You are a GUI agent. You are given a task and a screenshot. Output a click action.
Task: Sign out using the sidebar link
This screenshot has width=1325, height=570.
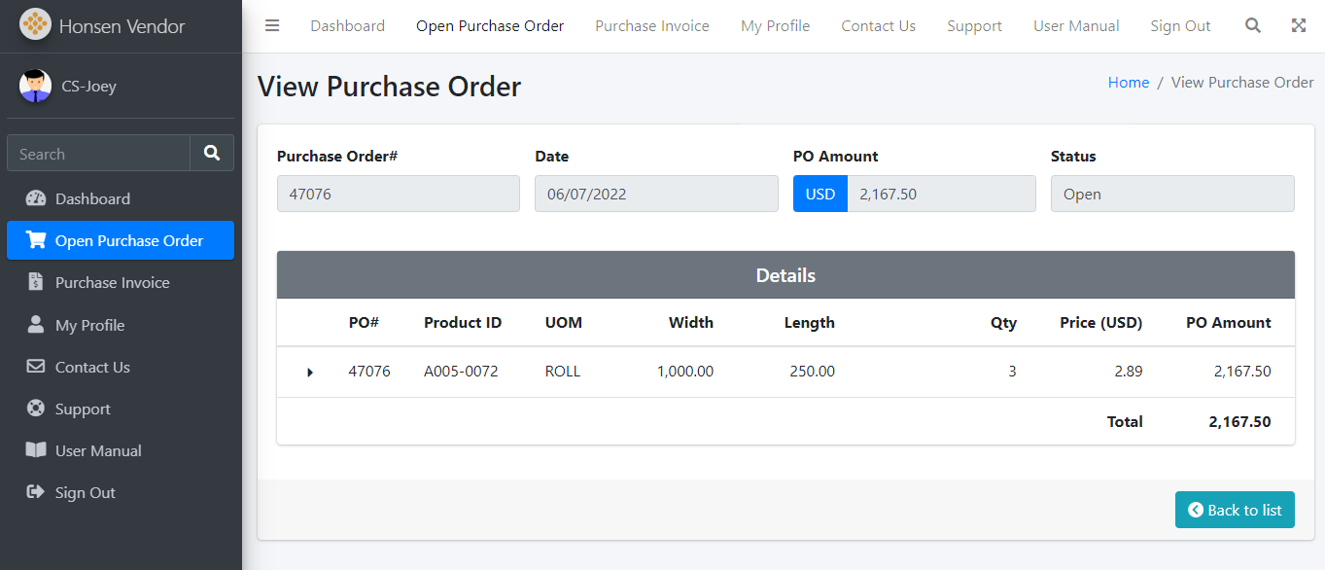(x=85, y=493)
